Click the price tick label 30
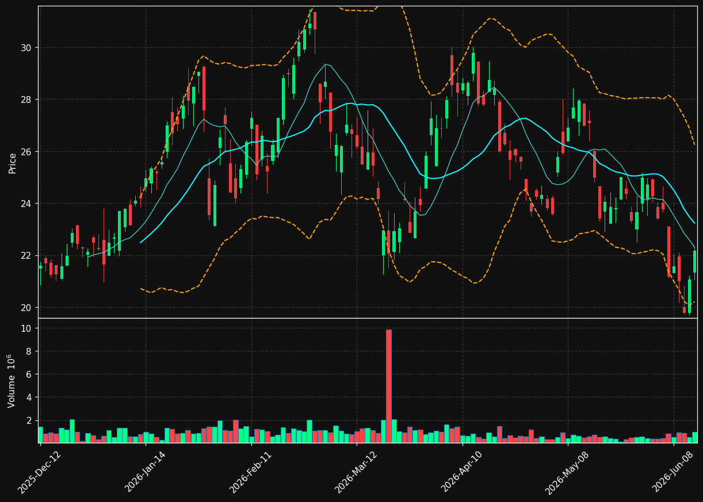This screenshot has width=703, height=502. pos(27,48)
